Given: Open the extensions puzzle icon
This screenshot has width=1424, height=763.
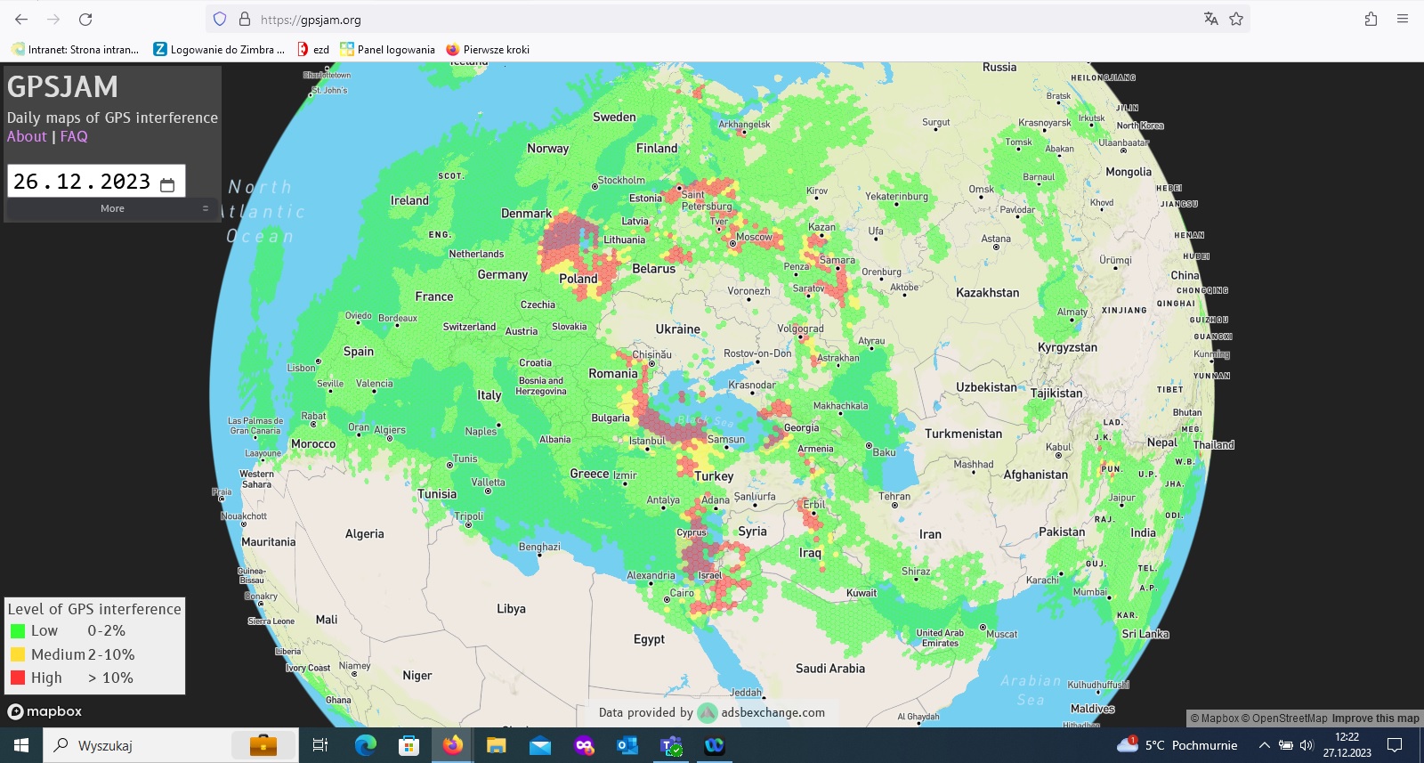Looking at the screenshot, I should (1371, 19).
